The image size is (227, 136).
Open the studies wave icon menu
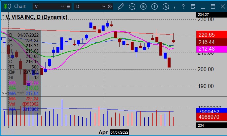[x=132, y=7]
